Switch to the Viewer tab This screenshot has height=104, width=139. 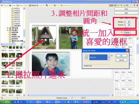[x=4, y=5]
